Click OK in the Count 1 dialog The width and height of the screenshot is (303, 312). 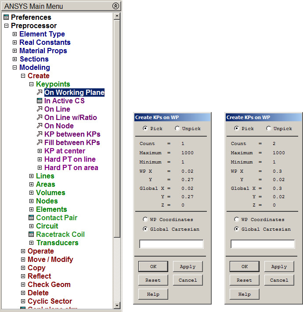(153, 266)
